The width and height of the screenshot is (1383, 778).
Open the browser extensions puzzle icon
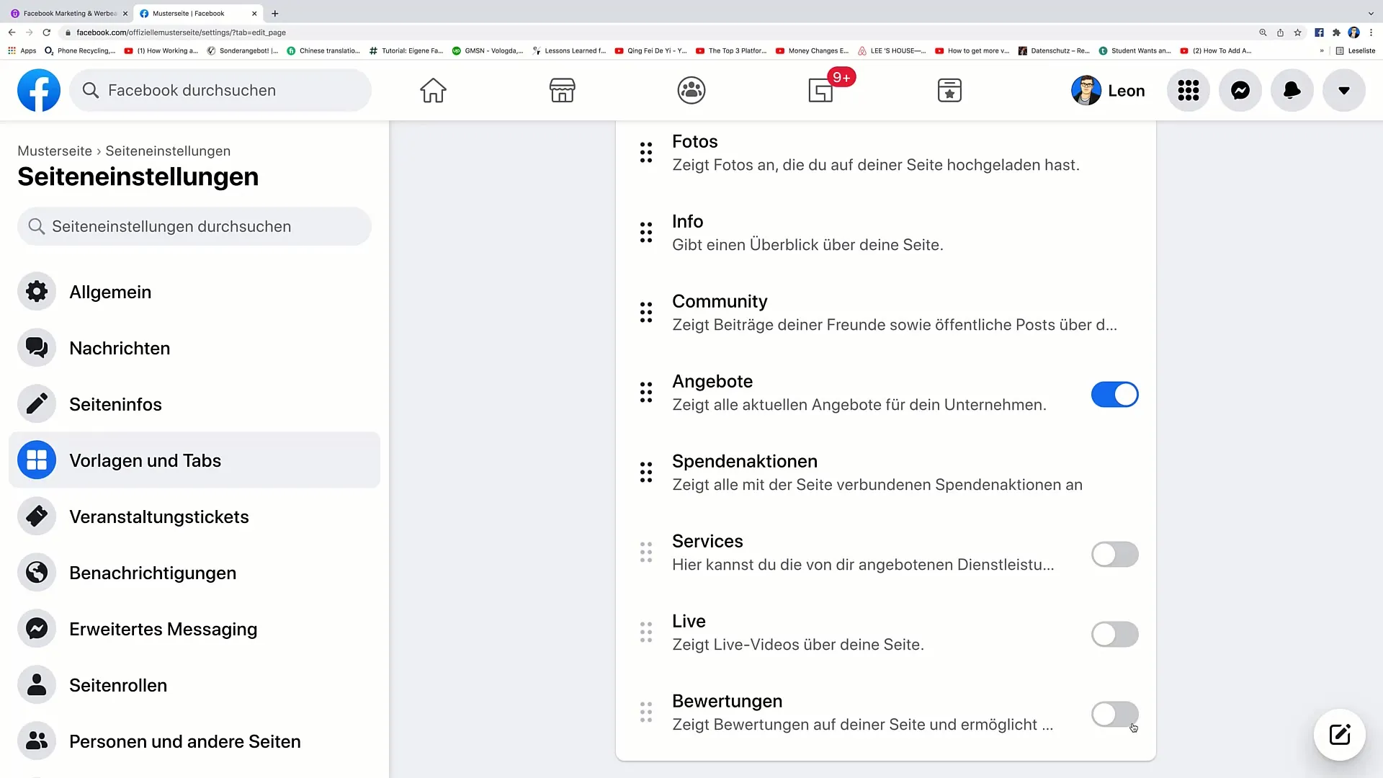click(1336, 32)
